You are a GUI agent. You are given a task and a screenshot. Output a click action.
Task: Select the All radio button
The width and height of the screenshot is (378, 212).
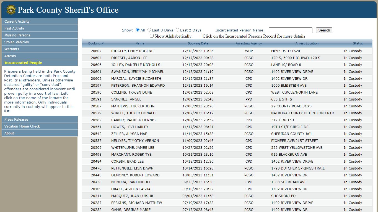pos(138,30)
